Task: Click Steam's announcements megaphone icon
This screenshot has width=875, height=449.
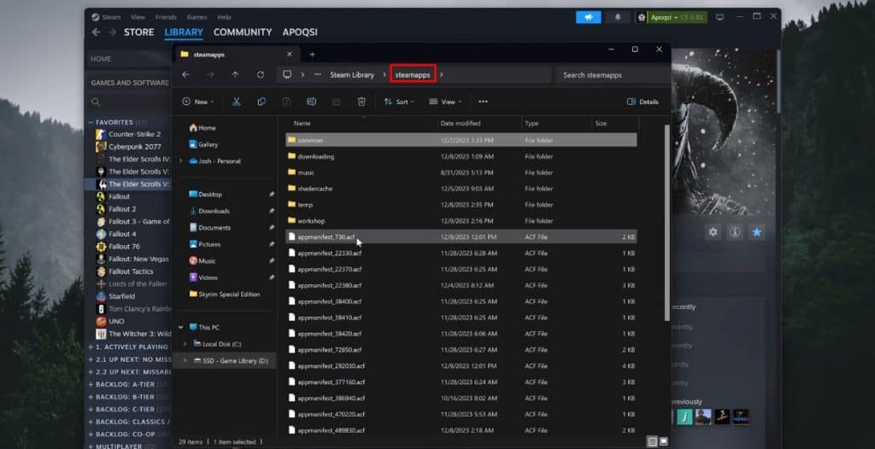Action: pos(588,17)
